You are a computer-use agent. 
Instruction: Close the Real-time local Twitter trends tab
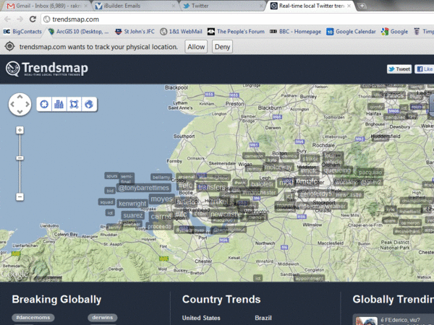(x=349, y=6)
